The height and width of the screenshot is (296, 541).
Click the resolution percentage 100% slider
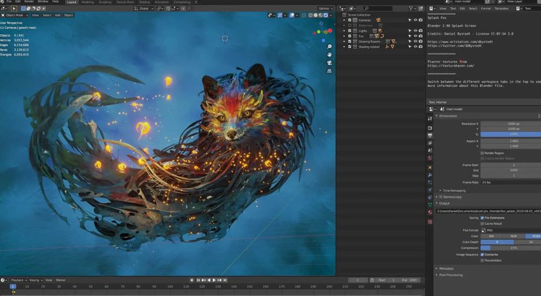[511, 134]
